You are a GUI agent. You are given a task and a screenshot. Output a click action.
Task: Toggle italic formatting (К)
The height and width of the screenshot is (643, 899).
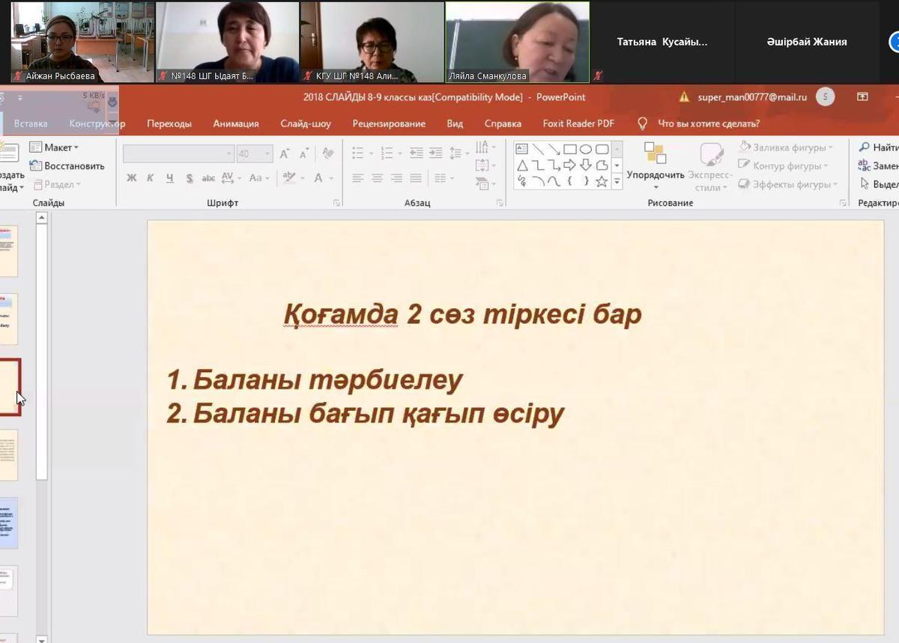[x=151, y=178]
